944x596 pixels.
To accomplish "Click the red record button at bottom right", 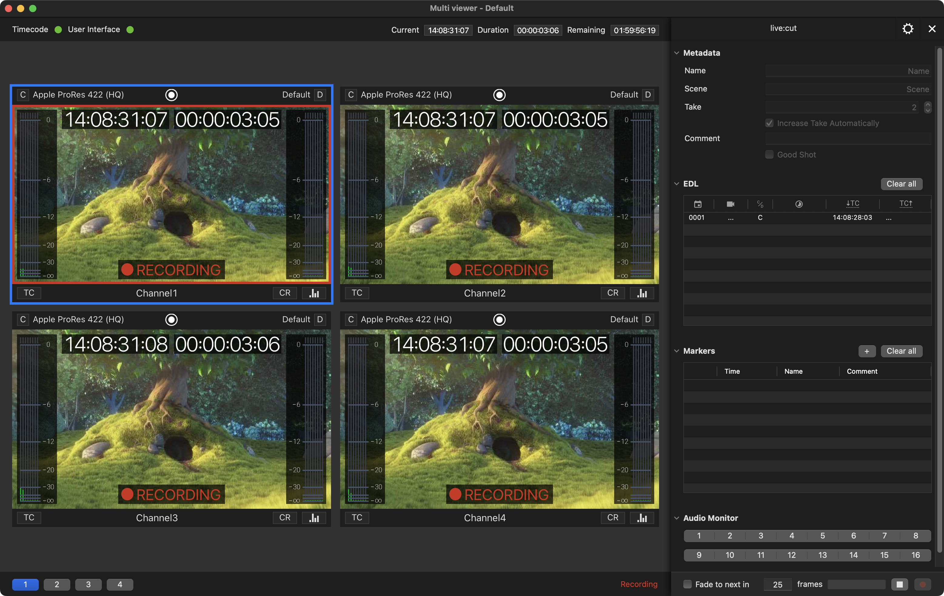I will click(x=922, y=584).
